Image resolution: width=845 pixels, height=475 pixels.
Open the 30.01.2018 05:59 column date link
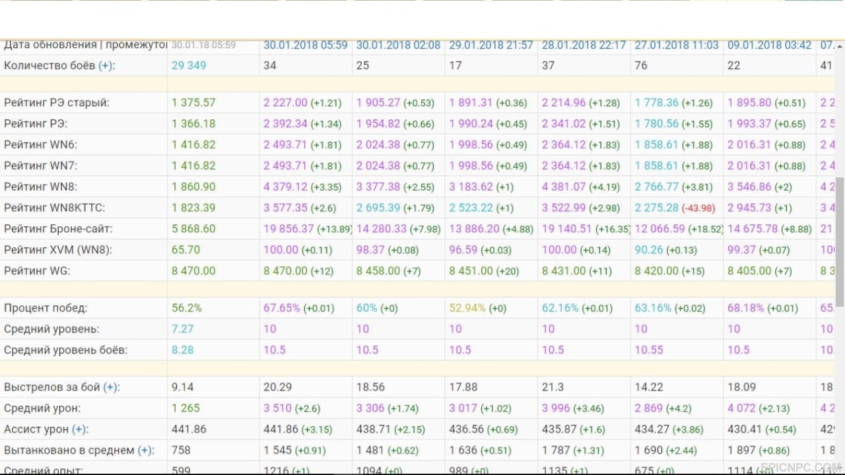(x=306, y=46)
